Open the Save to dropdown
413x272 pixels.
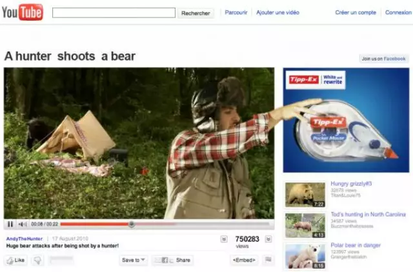pos(134,260)
